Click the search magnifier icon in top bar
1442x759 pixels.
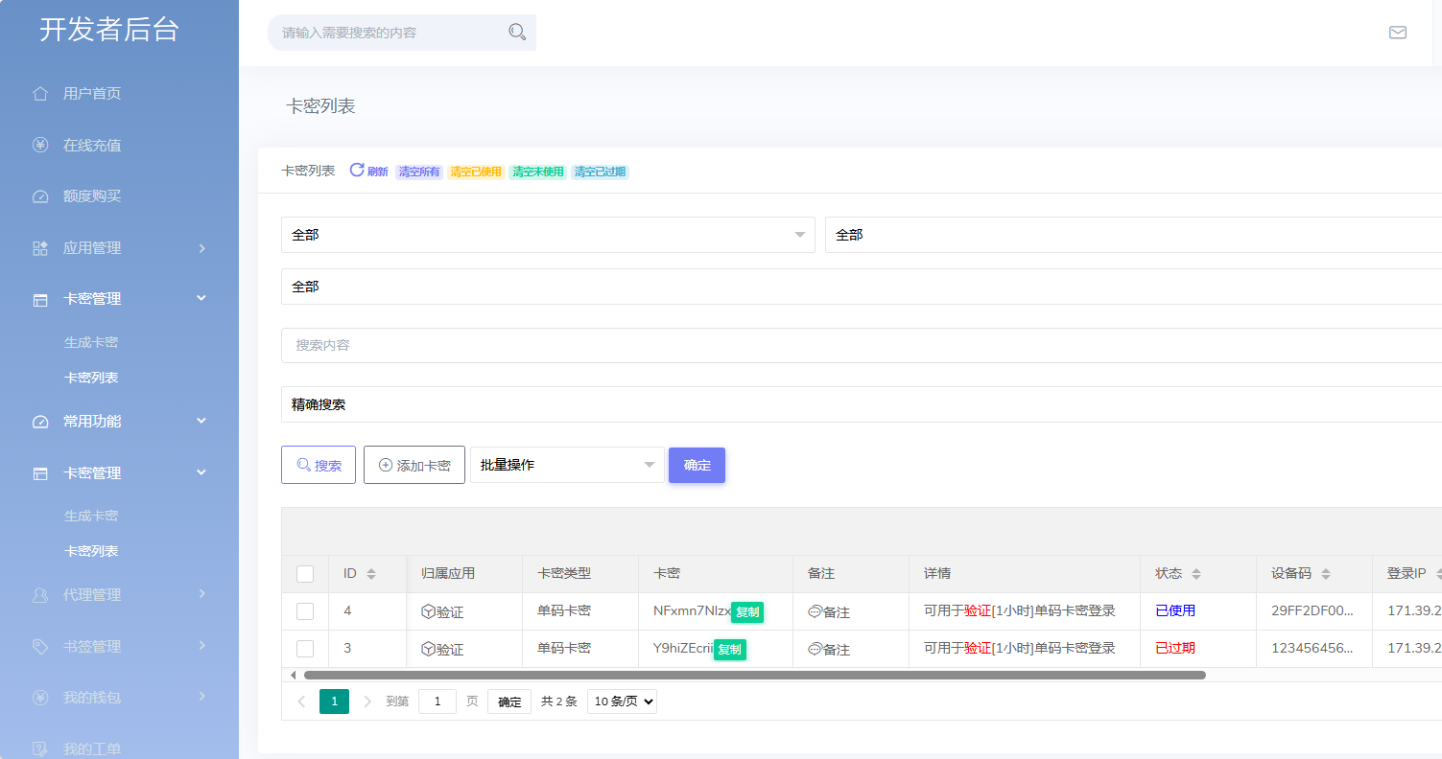[517, 33]
